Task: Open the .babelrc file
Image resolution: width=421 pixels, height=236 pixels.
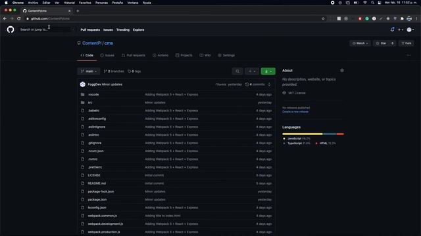Action: 93,111
